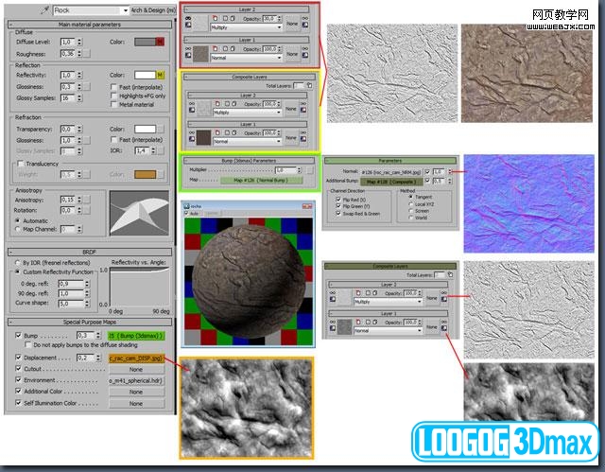Pick material with the eyedropper icon
This screenshot has height=472, width=605.
pos(45,10)
